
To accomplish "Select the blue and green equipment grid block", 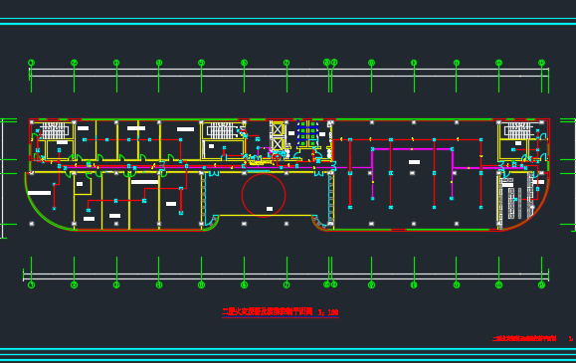I will (x=307, y=132).
